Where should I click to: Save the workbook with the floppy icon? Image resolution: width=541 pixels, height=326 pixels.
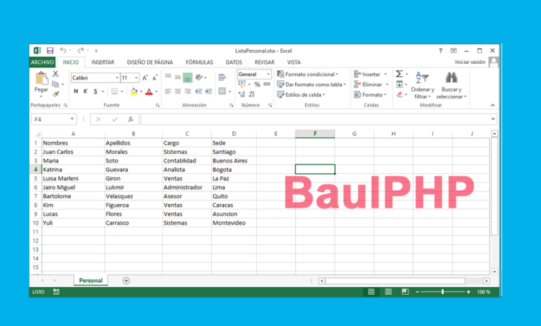click(50, 51)
